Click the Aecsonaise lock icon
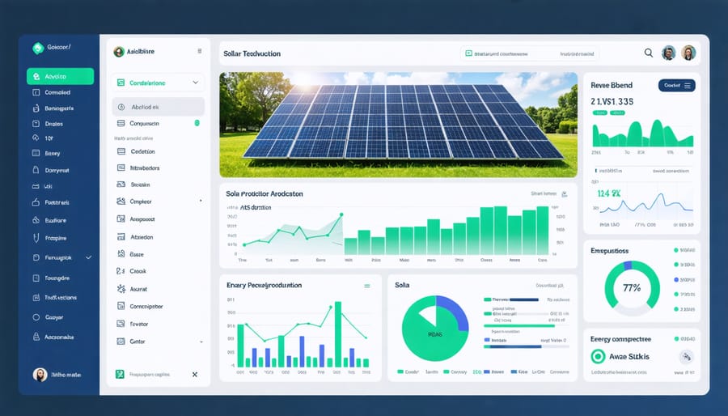 pyautogui.click(x=36, y=337)
